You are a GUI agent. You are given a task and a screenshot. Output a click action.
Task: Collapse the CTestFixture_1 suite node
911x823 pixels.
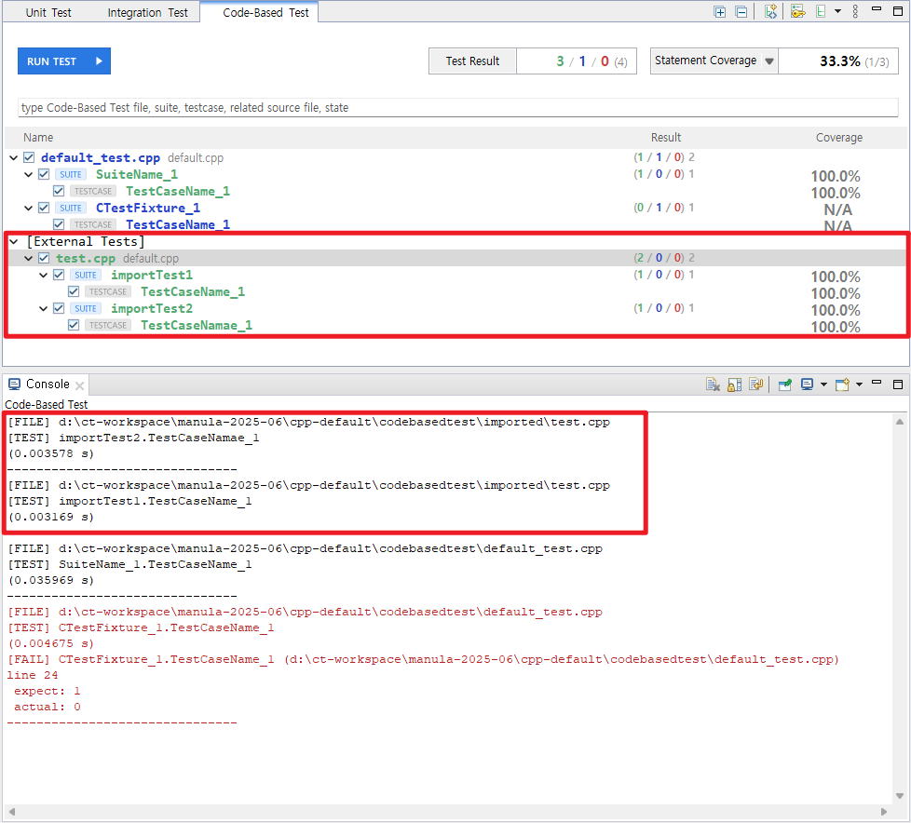point(28,208)
